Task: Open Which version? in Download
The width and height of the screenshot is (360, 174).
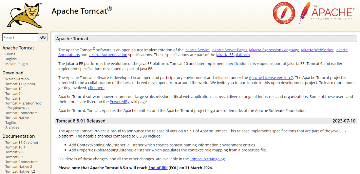Action: pyautogui.click(x=18, y=79)
